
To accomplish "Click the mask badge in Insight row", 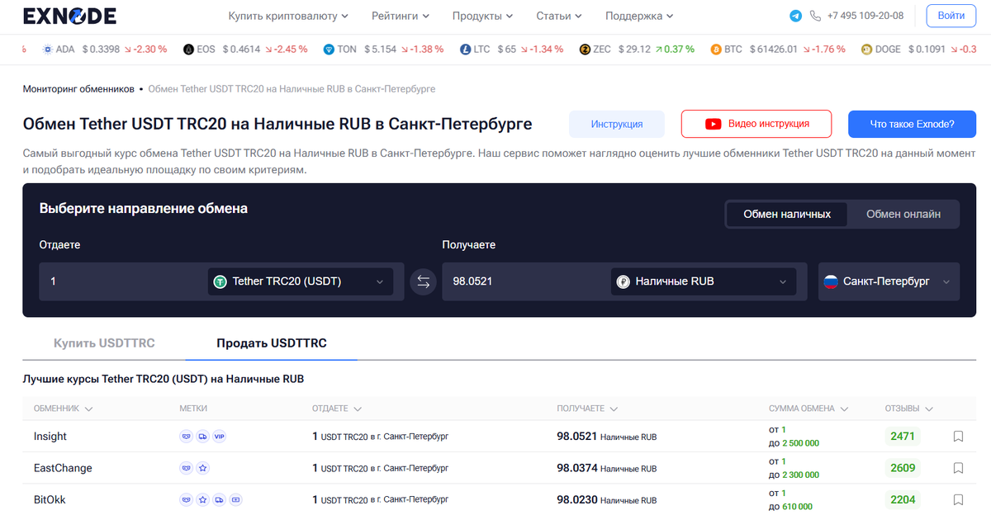I will [x=186, y=437].
